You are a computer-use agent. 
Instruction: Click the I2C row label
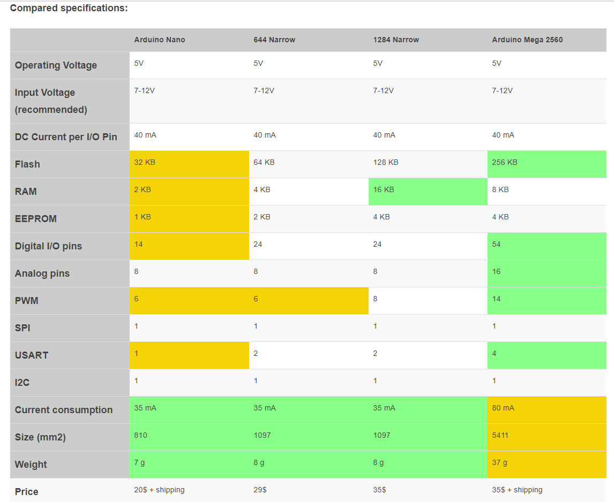point(22,383)
